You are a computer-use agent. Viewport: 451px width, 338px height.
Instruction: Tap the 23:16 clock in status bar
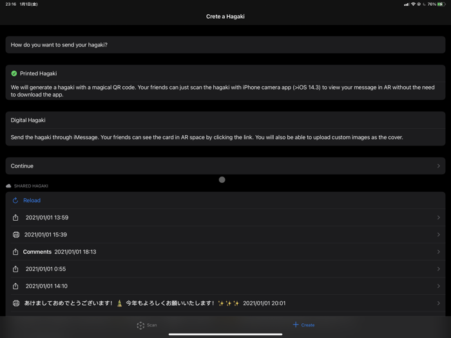click(x=11, y=5)
